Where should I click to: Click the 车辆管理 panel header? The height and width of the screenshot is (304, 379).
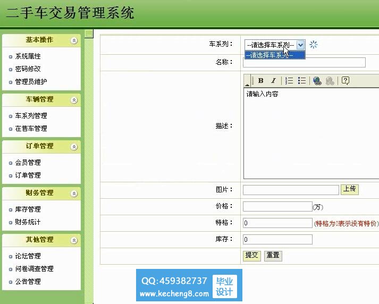41,100
